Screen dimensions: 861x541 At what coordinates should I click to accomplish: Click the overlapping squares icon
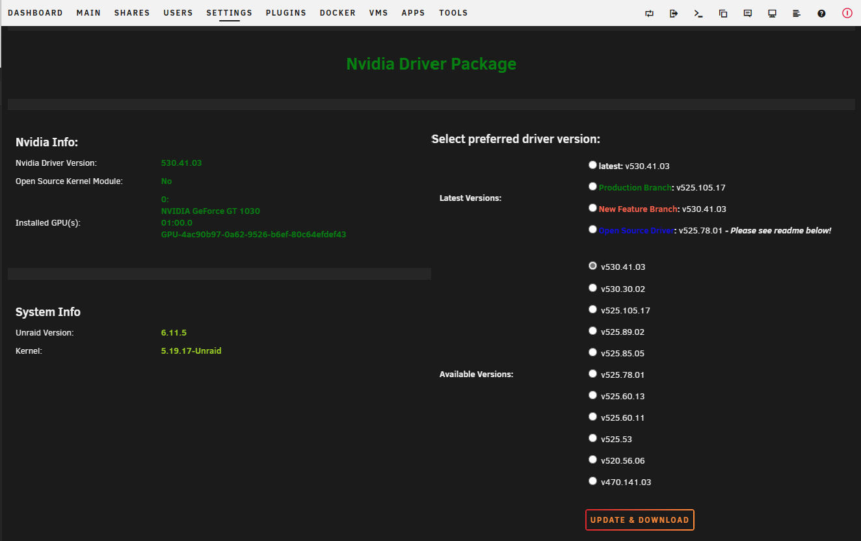(x=723, y=13)
